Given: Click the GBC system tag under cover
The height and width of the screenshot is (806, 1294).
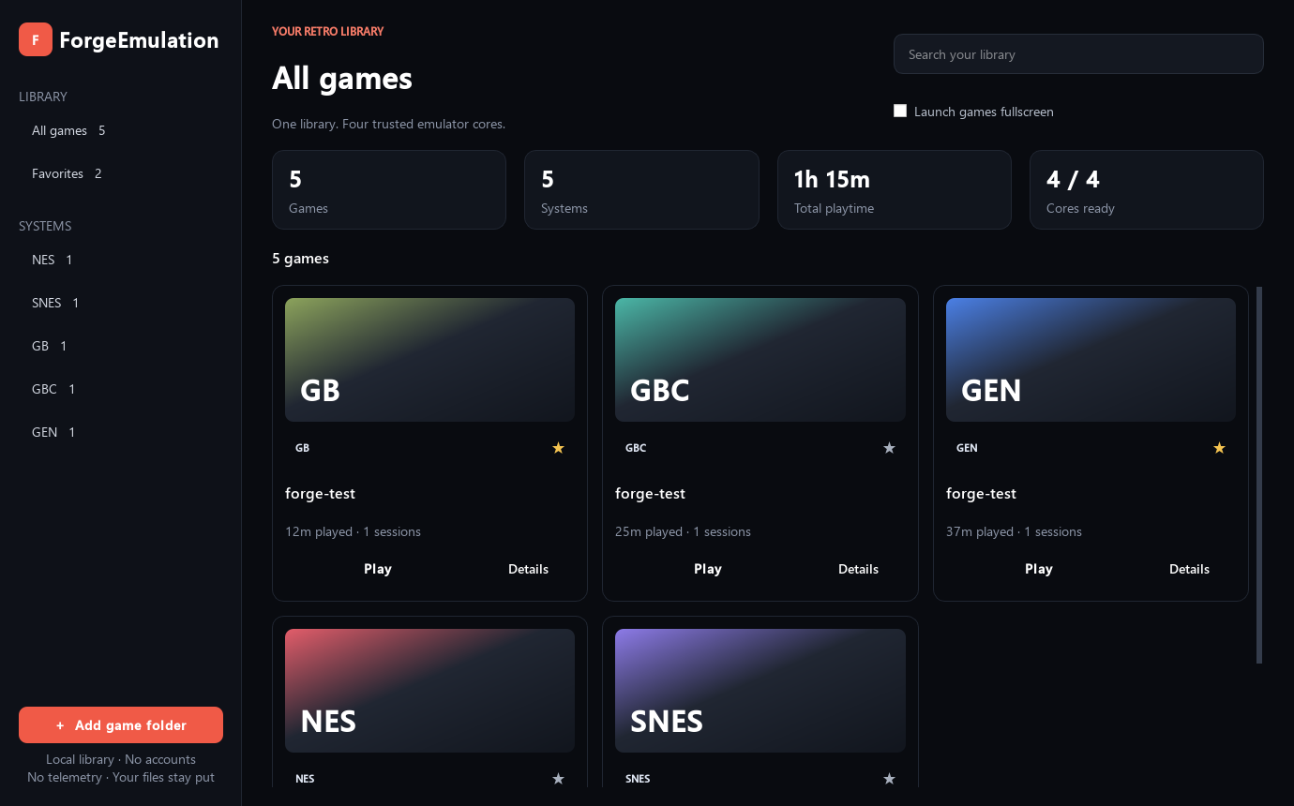Looking at the screenshot, I should [636, 448].
